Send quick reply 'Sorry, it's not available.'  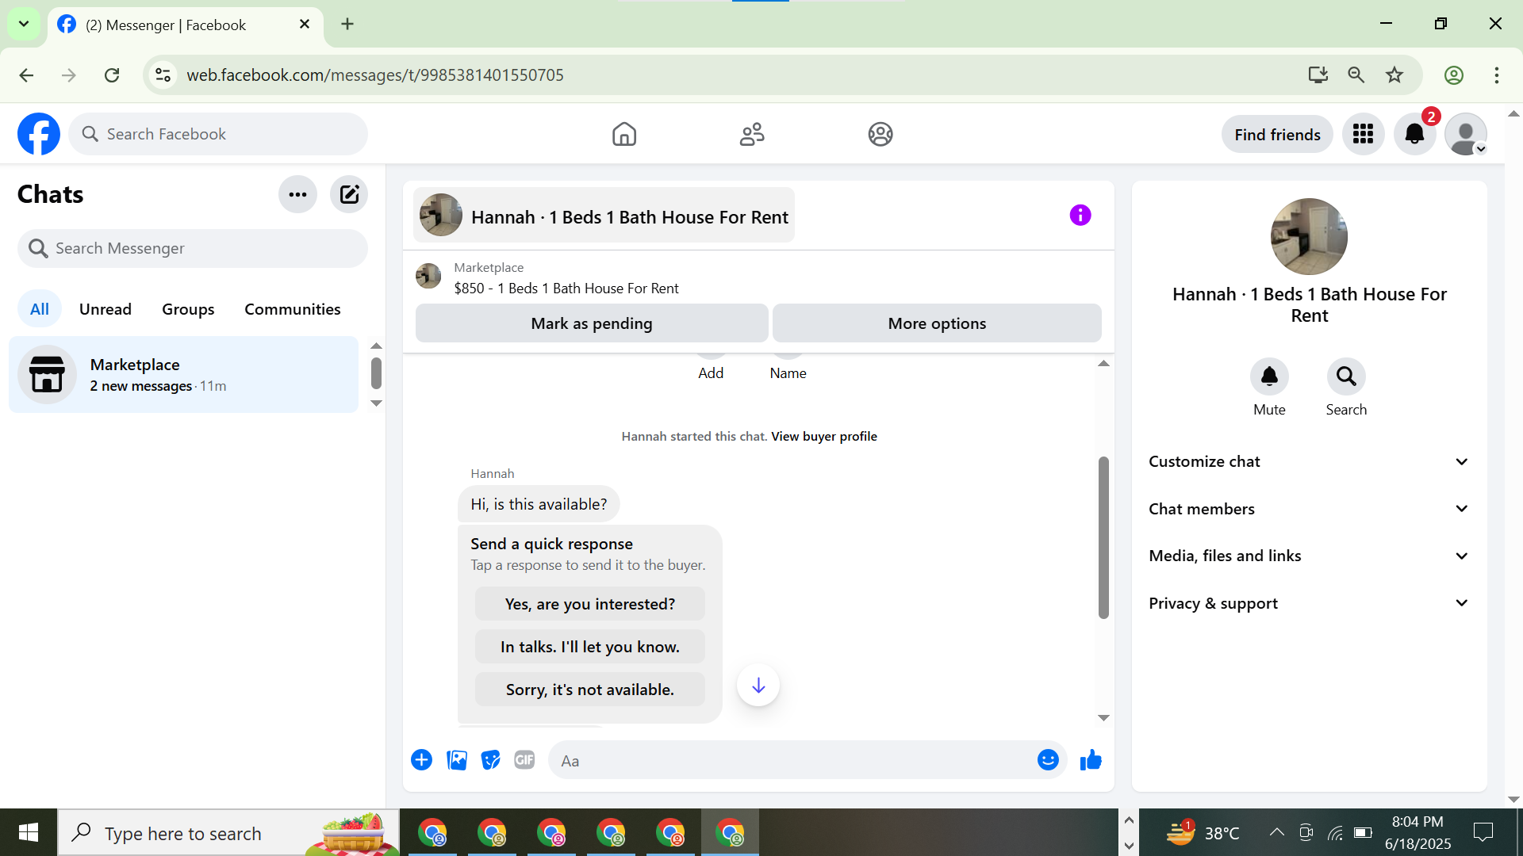coord(590,690)
